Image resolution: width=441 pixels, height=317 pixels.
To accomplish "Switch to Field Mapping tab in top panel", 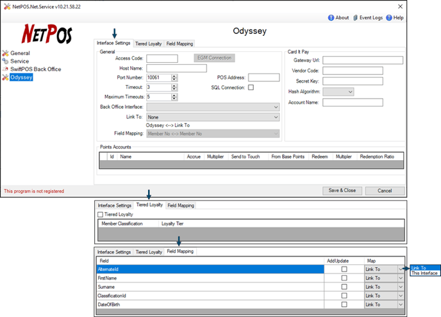I will tap(179, 44).
